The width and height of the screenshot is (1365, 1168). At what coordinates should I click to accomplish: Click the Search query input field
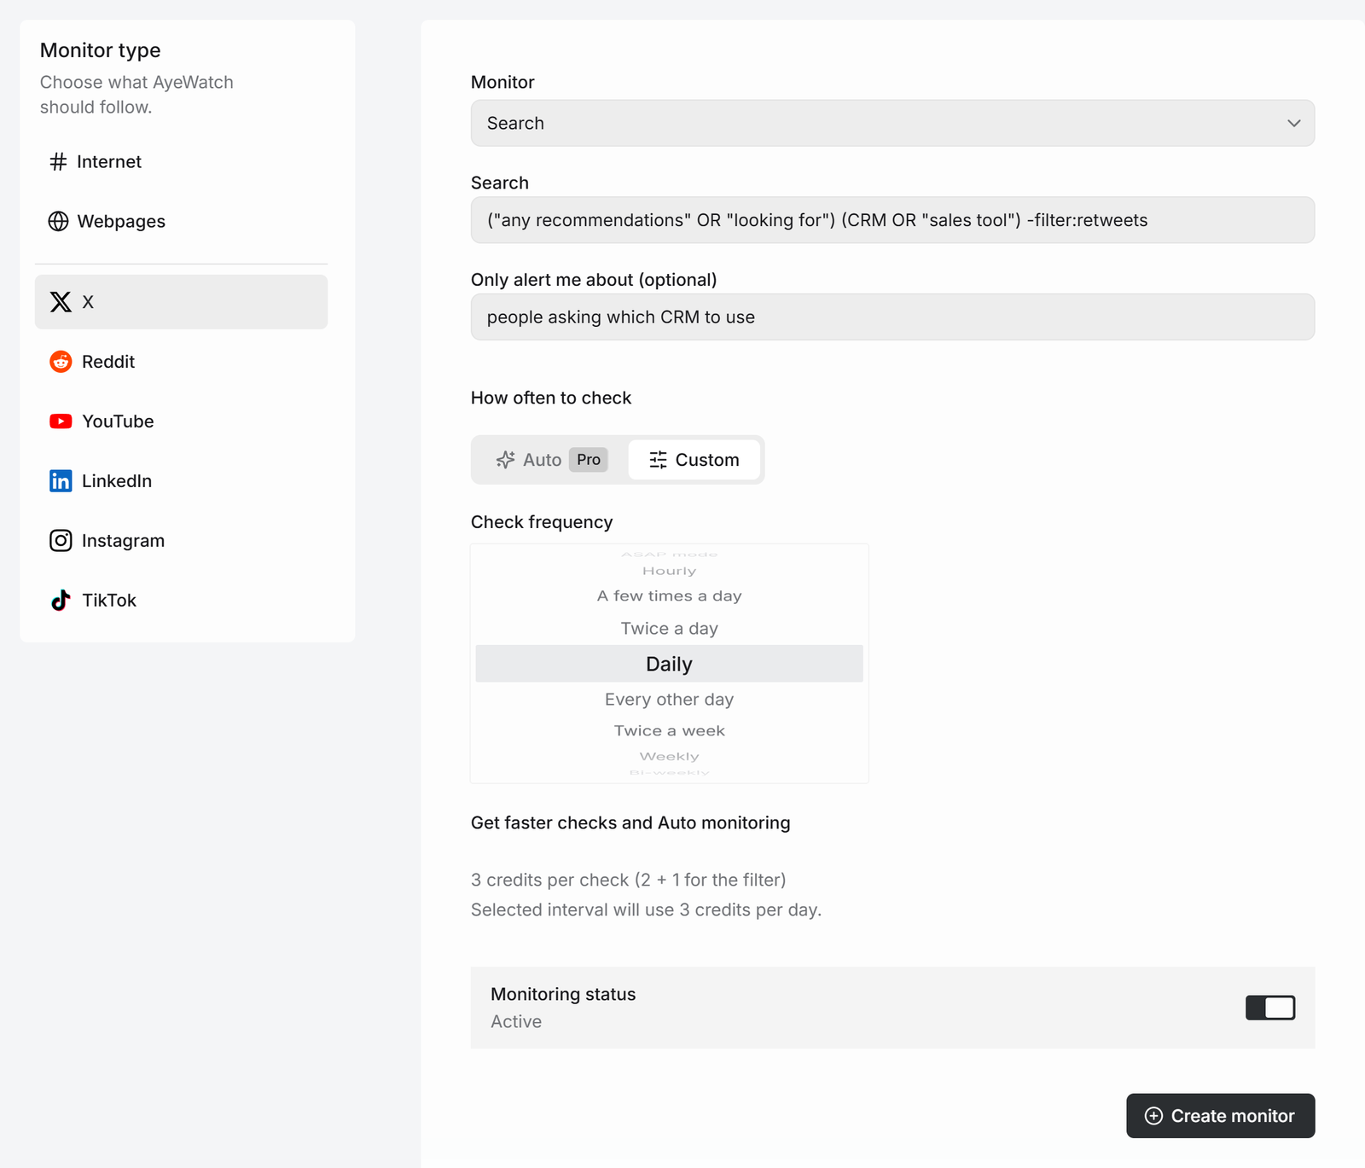[x=892, y=220]
